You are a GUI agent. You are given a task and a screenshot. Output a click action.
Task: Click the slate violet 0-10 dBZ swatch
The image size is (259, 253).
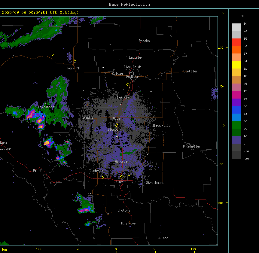pos(236,140)
